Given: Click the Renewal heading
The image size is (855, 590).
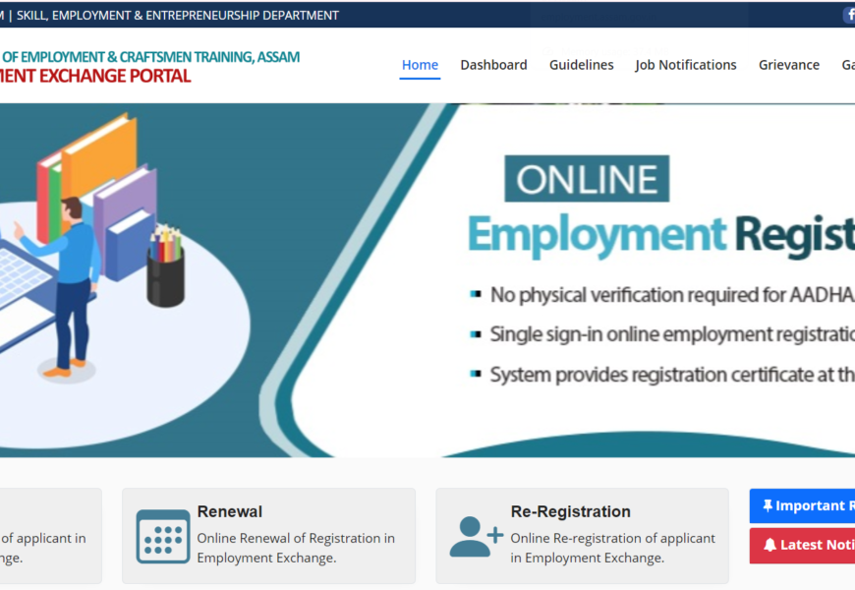Looking at the screenshot, I should (x=229, y=511).
